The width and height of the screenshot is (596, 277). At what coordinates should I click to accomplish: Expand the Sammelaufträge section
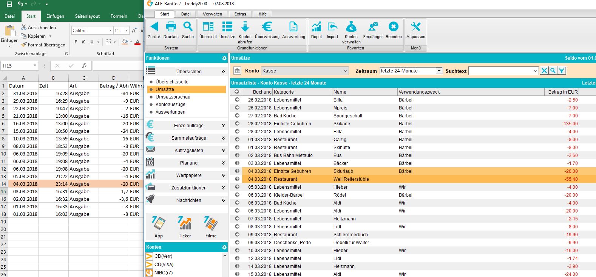pos(223,138)
